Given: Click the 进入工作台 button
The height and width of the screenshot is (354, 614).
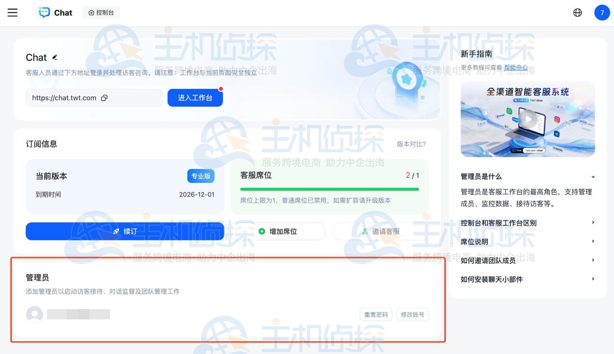Looking at the screenshot, I should pyautogui.click(x=195, y=98).
